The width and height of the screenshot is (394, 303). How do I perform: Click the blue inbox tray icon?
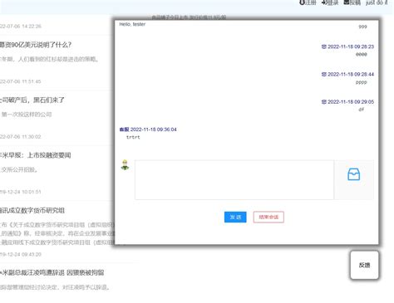coord(353,174)
